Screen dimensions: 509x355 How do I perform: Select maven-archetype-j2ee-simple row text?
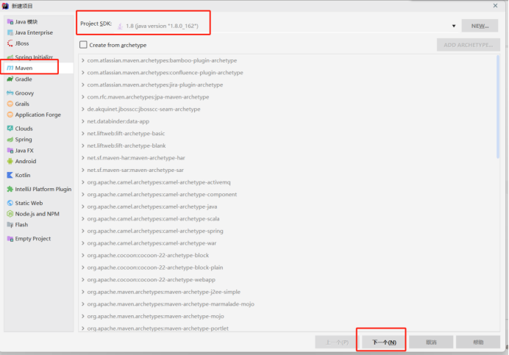tap(163, 292)
